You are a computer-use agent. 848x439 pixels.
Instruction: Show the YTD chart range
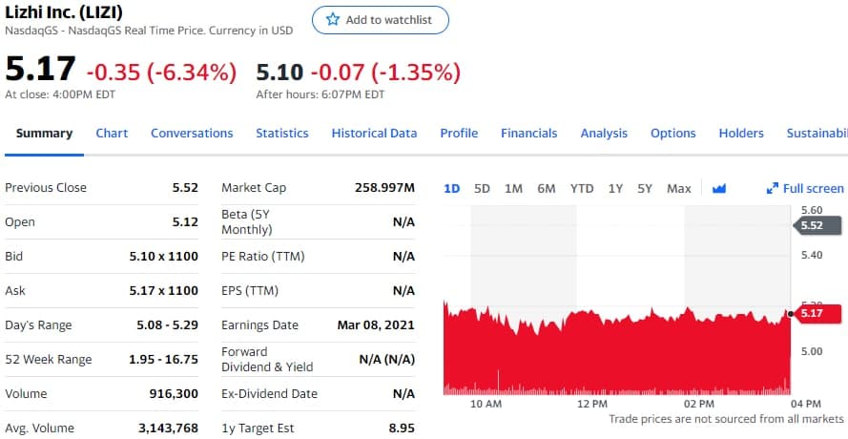582,189
